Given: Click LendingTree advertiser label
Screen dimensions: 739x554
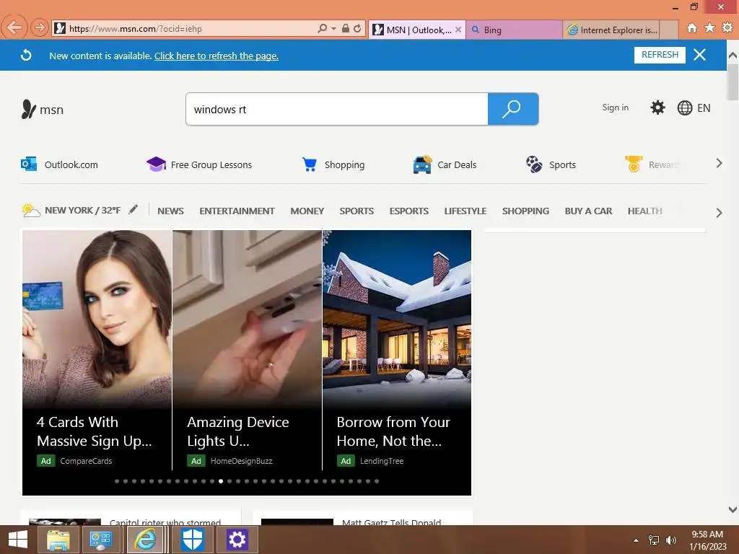Looking at the screenshot, I should pyautogui.click(x=382, y=461).
